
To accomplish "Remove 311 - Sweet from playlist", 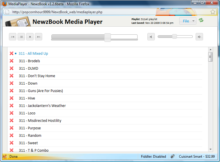I will tap(11, 143).
